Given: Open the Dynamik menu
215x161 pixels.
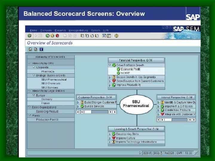Looking at the screenshot, I should tap(60, 30).
